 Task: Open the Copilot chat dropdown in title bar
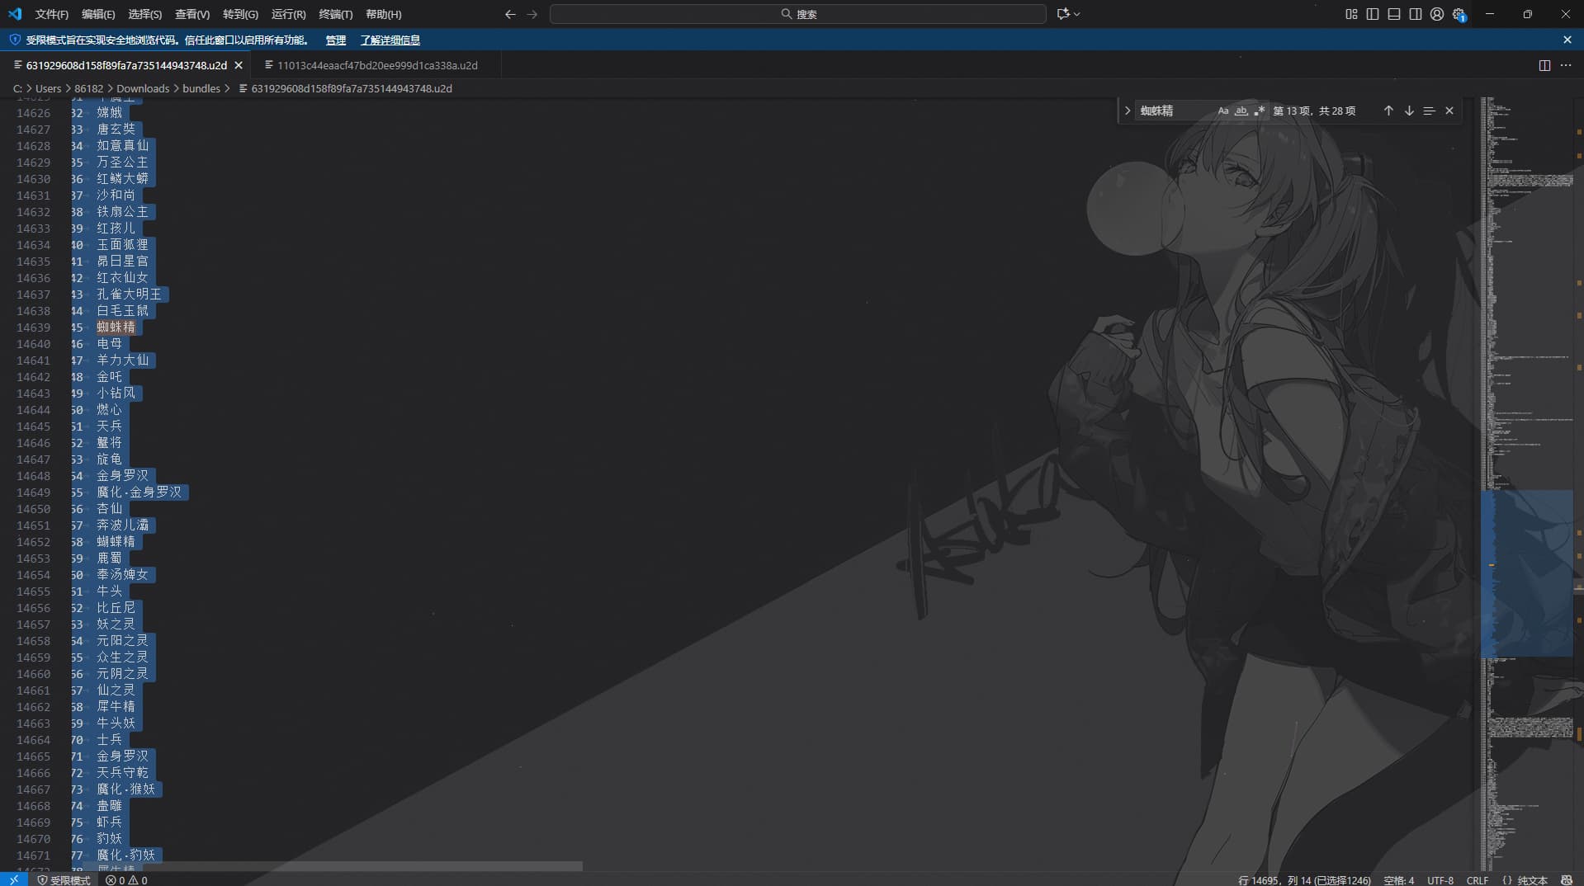(1068, 14)
